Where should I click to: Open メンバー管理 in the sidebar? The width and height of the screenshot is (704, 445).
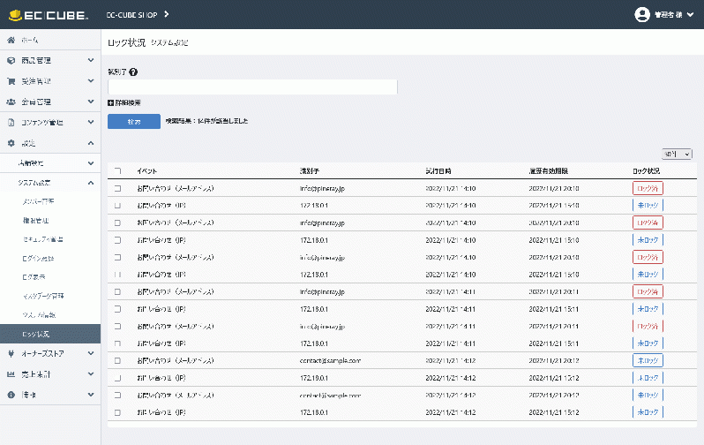point(38,201)
